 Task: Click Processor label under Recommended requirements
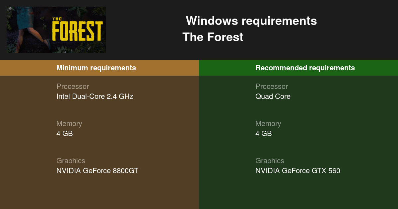(272, 86)
